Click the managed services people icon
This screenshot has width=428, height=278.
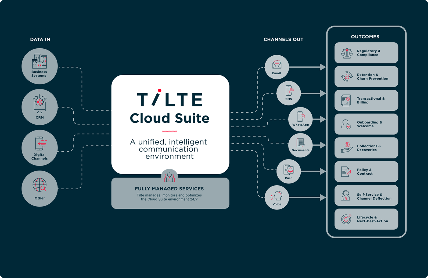[x=169, y=177]
